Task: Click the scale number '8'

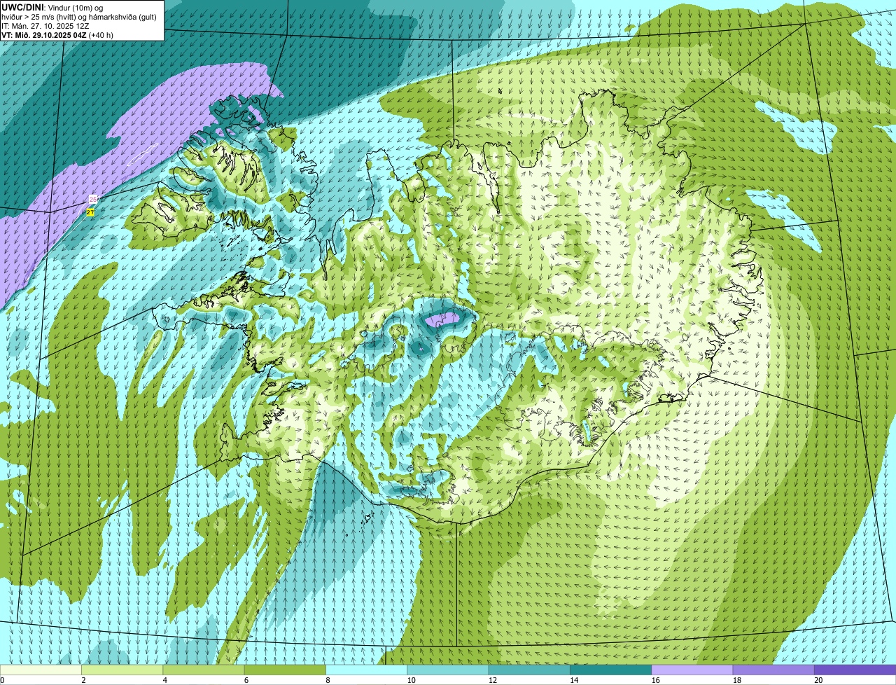Action: coord(328,680)
